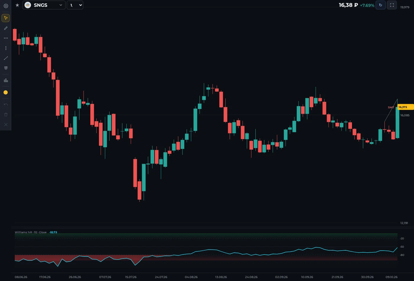Click the 12,191 price axis label
Viewport: 414px width, 281px height.
[404, 223]
